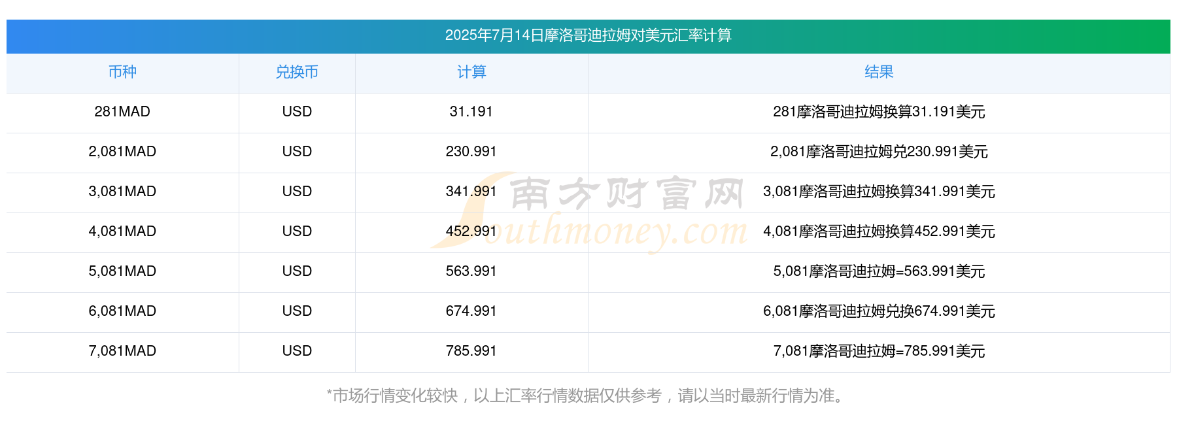Click USD in the 4,081MAD row
1177x425 pixels.
297,231
